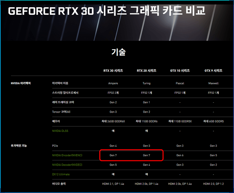This screenshot has height=193, width=234.
Task: Select the 추가적인 기능 group label
Action: click(19, 146)
